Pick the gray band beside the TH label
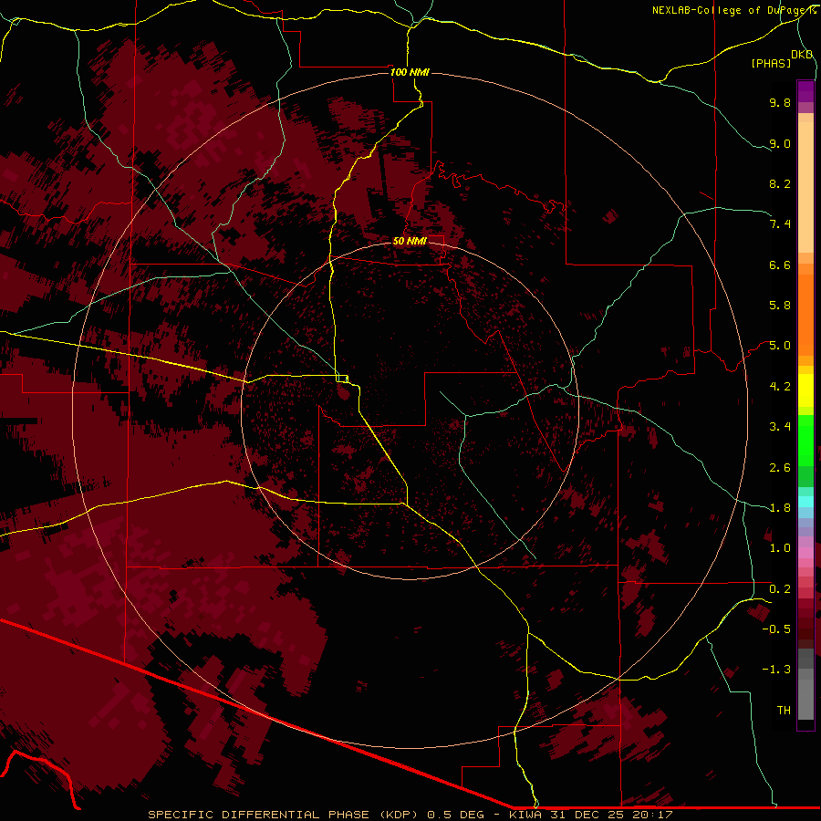This screenshot has width=821, height=821. pos(805,700)
